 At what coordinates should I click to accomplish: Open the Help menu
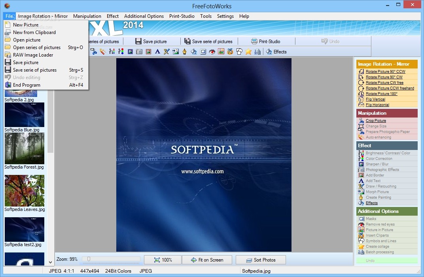pos(244,16)
